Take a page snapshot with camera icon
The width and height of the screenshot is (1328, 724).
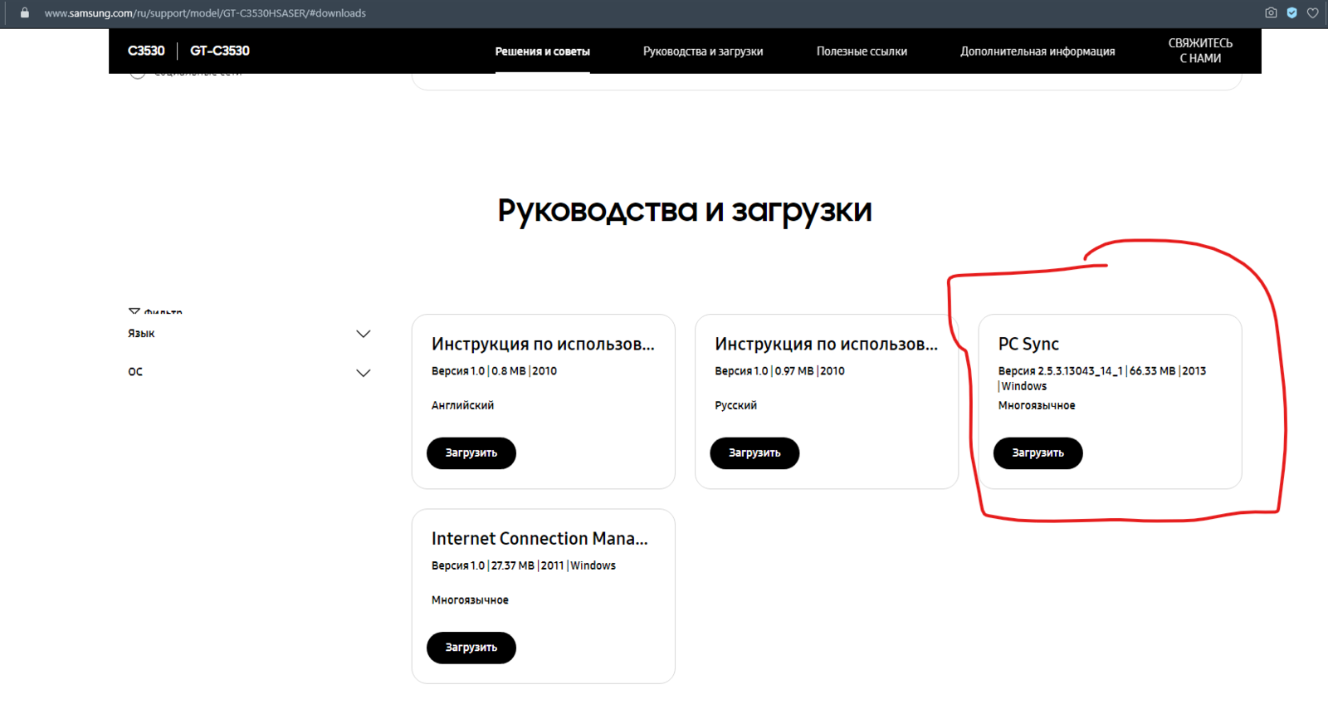1271,12
